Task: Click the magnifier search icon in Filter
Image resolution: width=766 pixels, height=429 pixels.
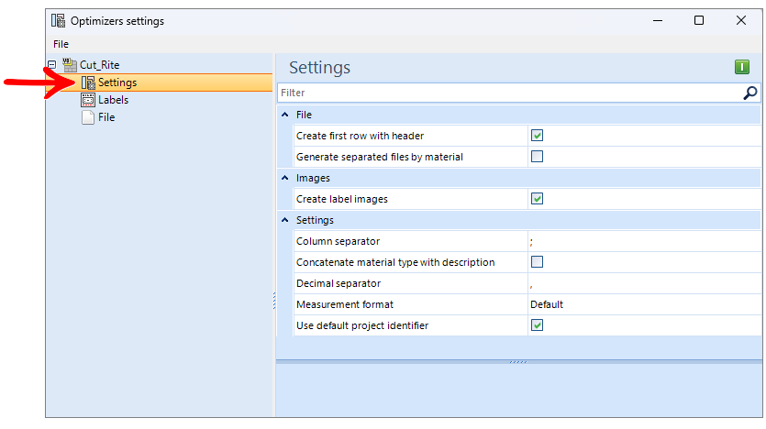Action: [x=749, y=93]
